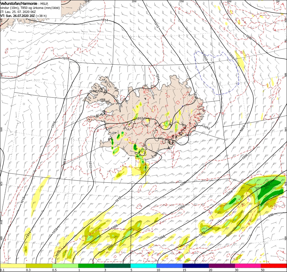Click the legend value '0.5'
287x272 pixels.
[x=54, y=270]
